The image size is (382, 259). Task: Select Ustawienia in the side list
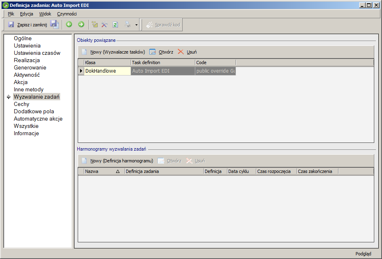pos(27,46)
